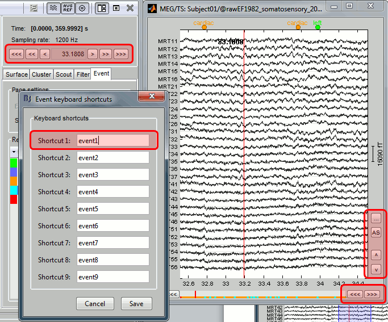The height and width of the screenshot is (322, 388).
Task: Toggle the circled-equals toolbar button
Action: point(82,8)
